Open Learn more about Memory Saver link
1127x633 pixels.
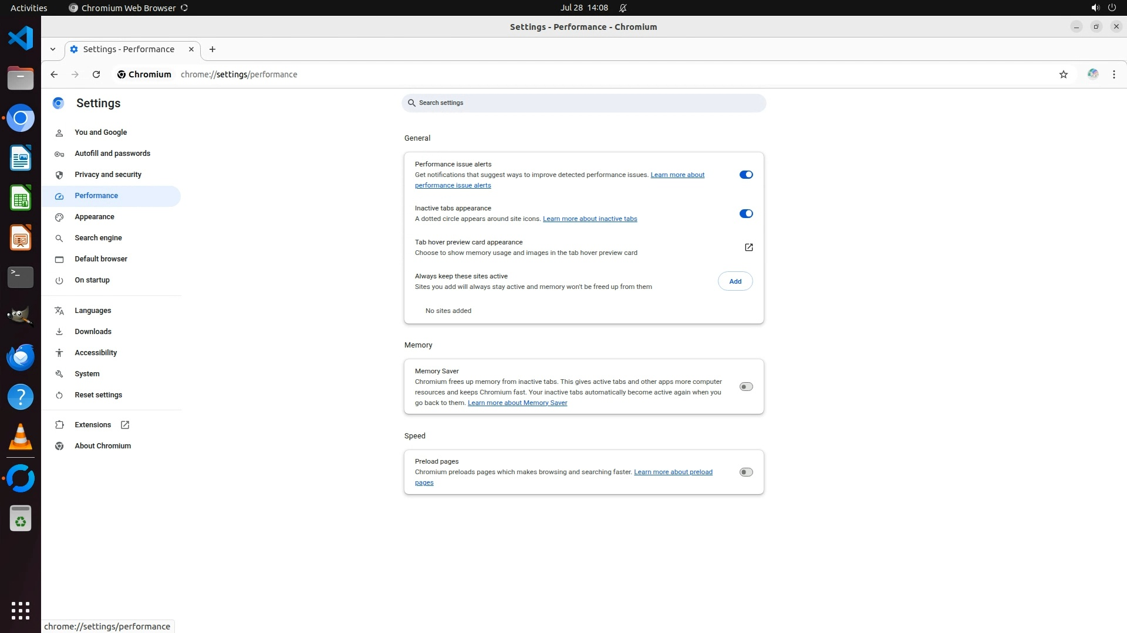click(x=517, y=403)
